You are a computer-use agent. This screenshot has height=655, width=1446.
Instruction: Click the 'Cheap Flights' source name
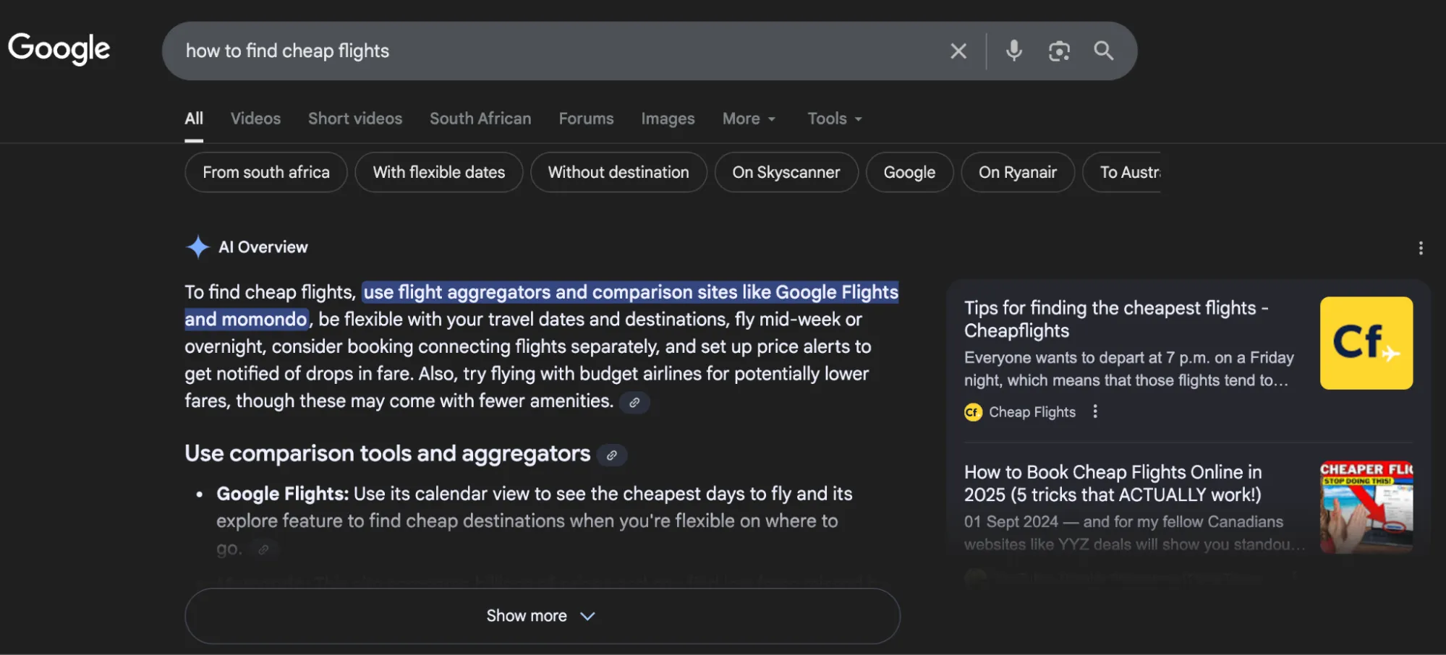click(x=1032, y=412)
